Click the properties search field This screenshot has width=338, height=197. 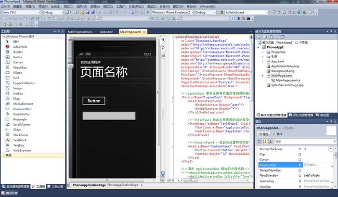coord(304,141)
